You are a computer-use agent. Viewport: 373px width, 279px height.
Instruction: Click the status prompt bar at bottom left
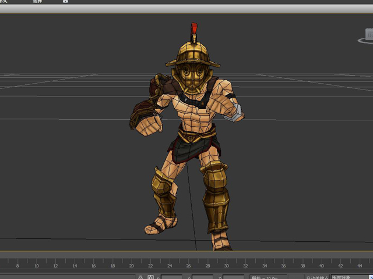point(68,277)
